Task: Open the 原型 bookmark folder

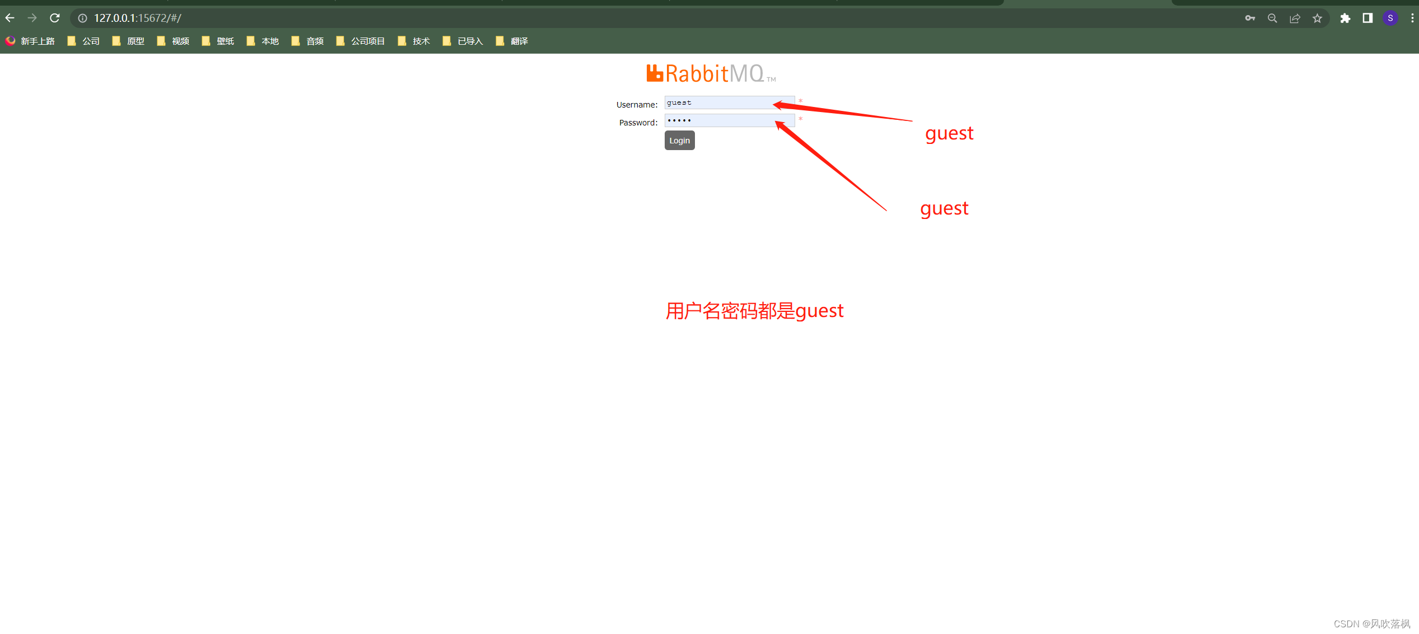Action: coord(128,41)
